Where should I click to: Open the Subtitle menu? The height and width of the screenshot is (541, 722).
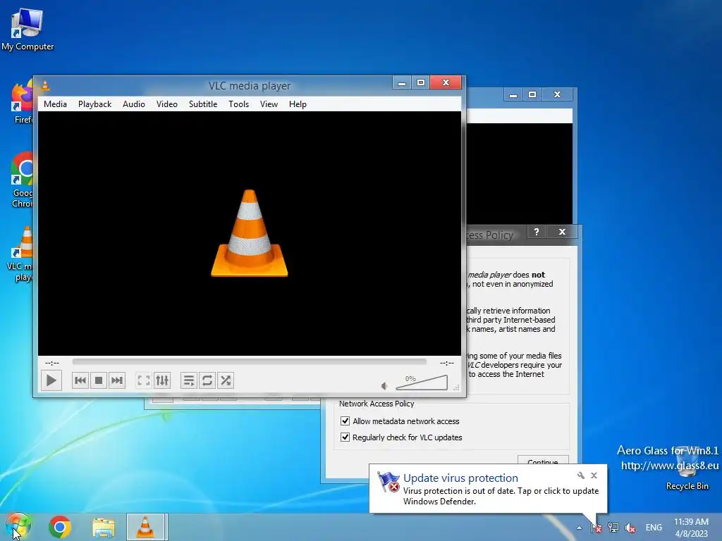pos(203,104)
